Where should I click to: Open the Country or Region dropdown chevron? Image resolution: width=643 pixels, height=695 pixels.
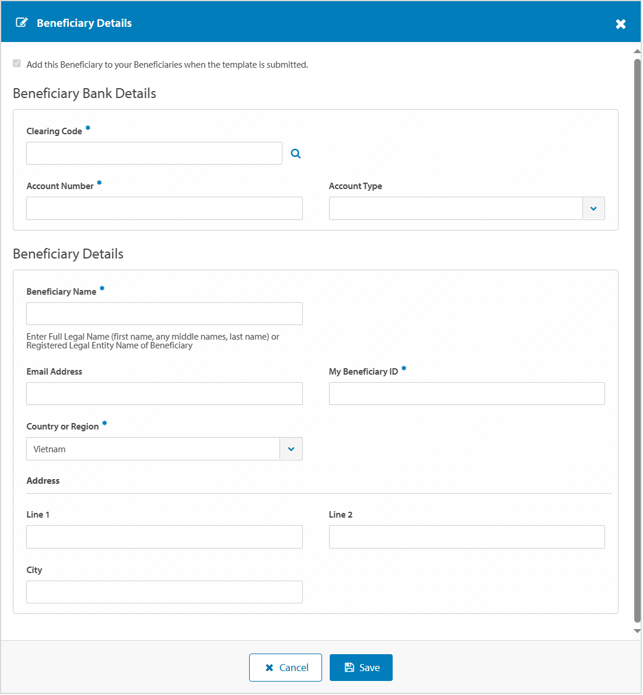(x=291, y=449)
